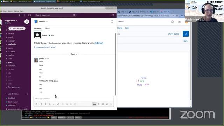Open 'How does demo1 work?' link
Screen dimensions: 224x126
(46, 47)
